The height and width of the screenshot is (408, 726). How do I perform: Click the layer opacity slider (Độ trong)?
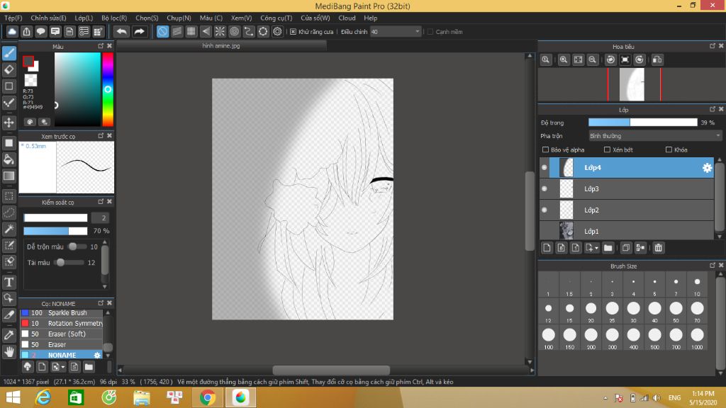point(642,123)
